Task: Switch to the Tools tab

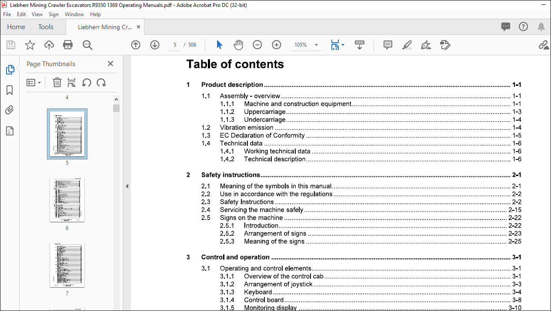Action: coord(46,27)
